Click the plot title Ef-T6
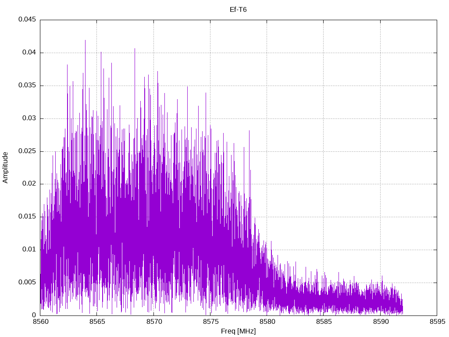Viewport: 449px width, 337px height. pos(238,10)
